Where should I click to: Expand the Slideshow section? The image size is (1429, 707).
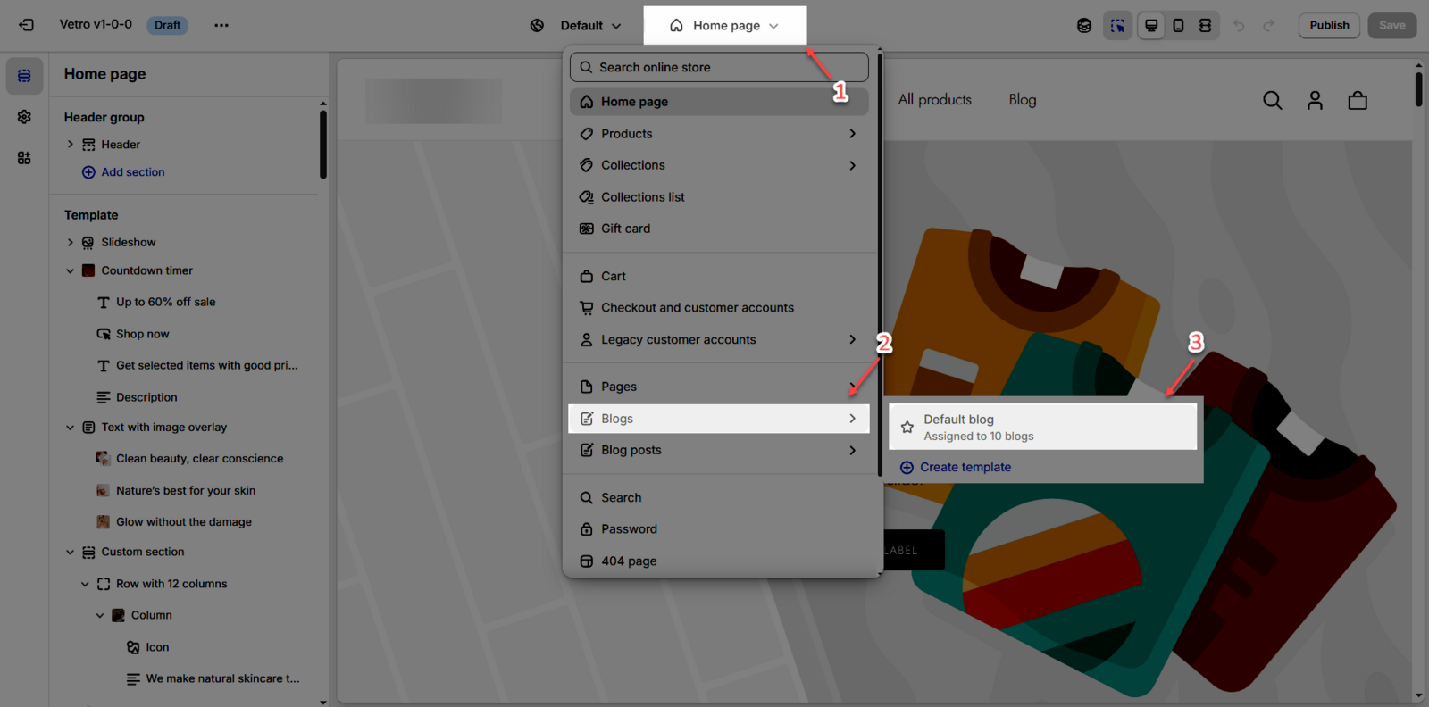click(x=71, y=243)
